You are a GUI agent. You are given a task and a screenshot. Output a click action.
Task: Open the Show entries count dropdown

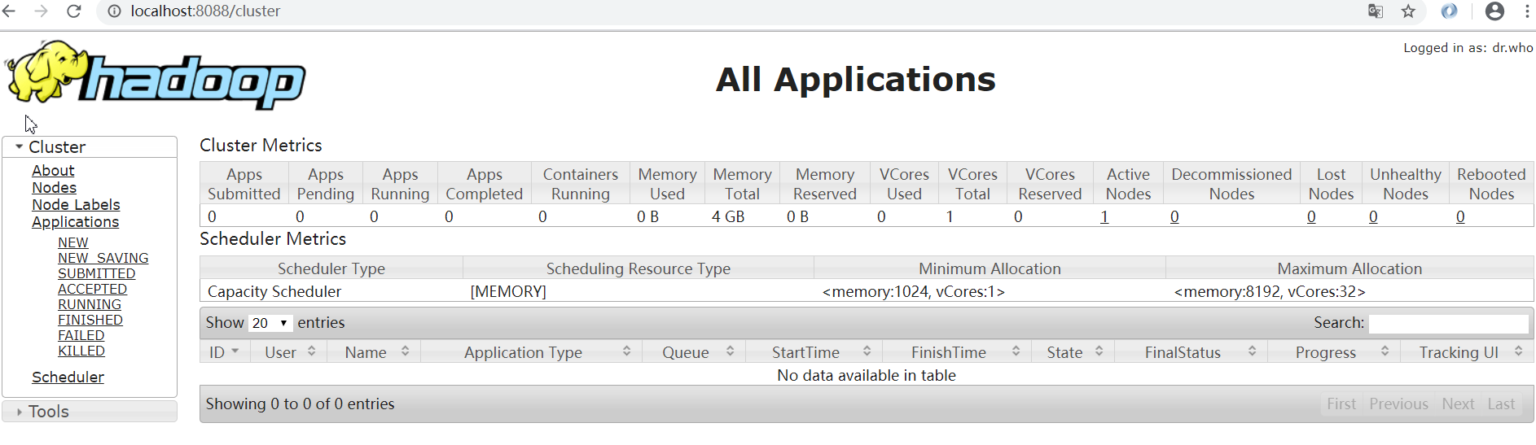[270, 323]
